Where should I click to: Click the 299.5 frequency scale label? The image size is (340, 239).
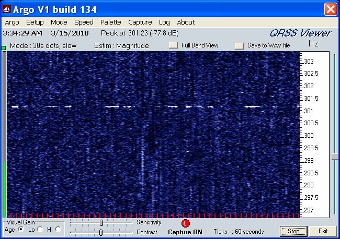tap(311, 148)
